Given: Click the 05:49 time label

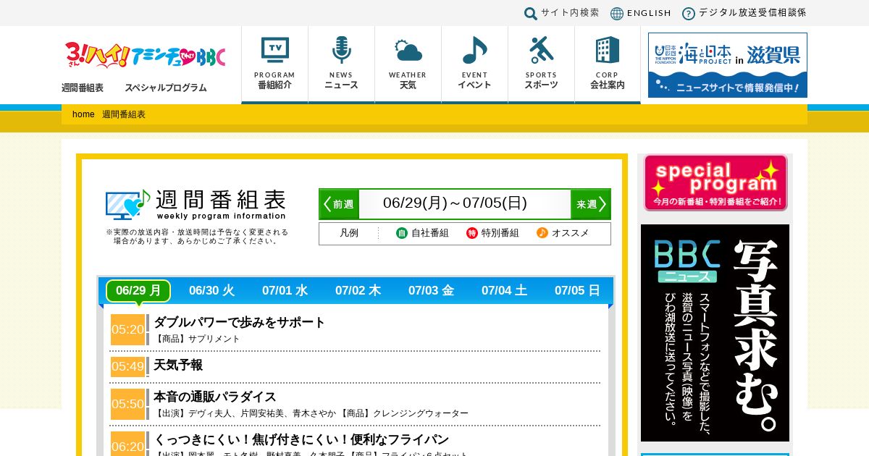Looking at the screenshot, I should click(128, 367).
